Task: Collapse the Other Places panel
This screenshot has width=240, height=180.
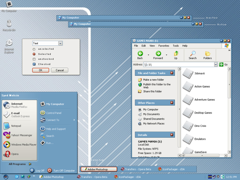Action: [x=172, y=102]
